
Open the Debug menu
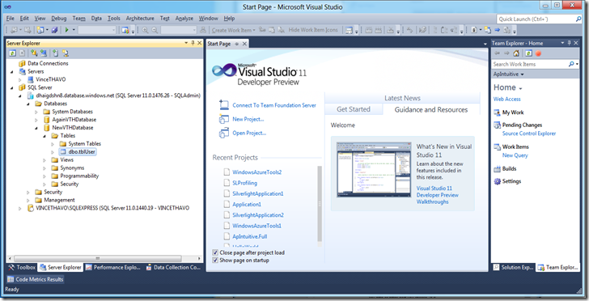[58, 19]
